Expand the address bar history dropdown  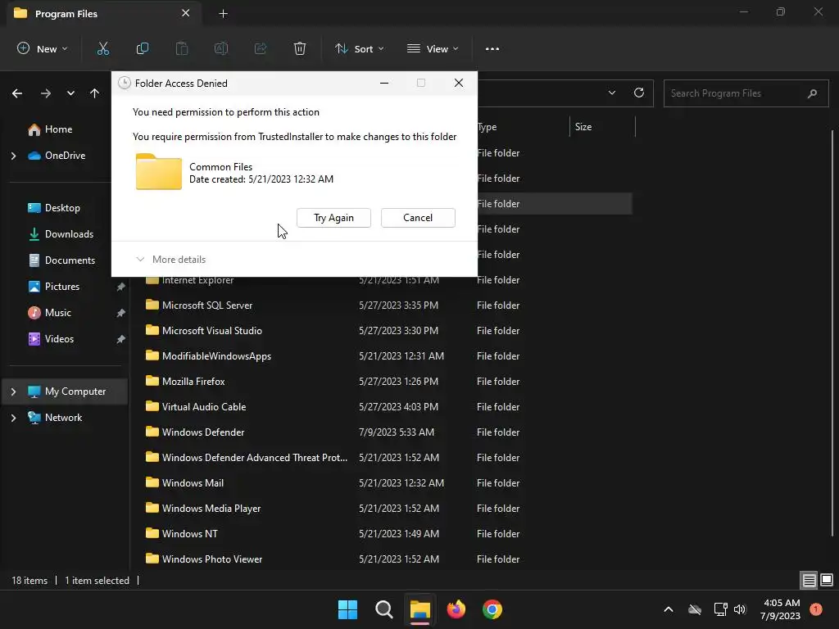point(612,93)
